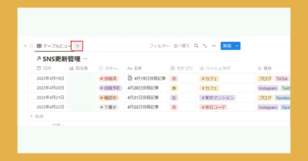Click the drag handle beside テーブルビュー
308x161 pixels.
click(x=31, y=46)
